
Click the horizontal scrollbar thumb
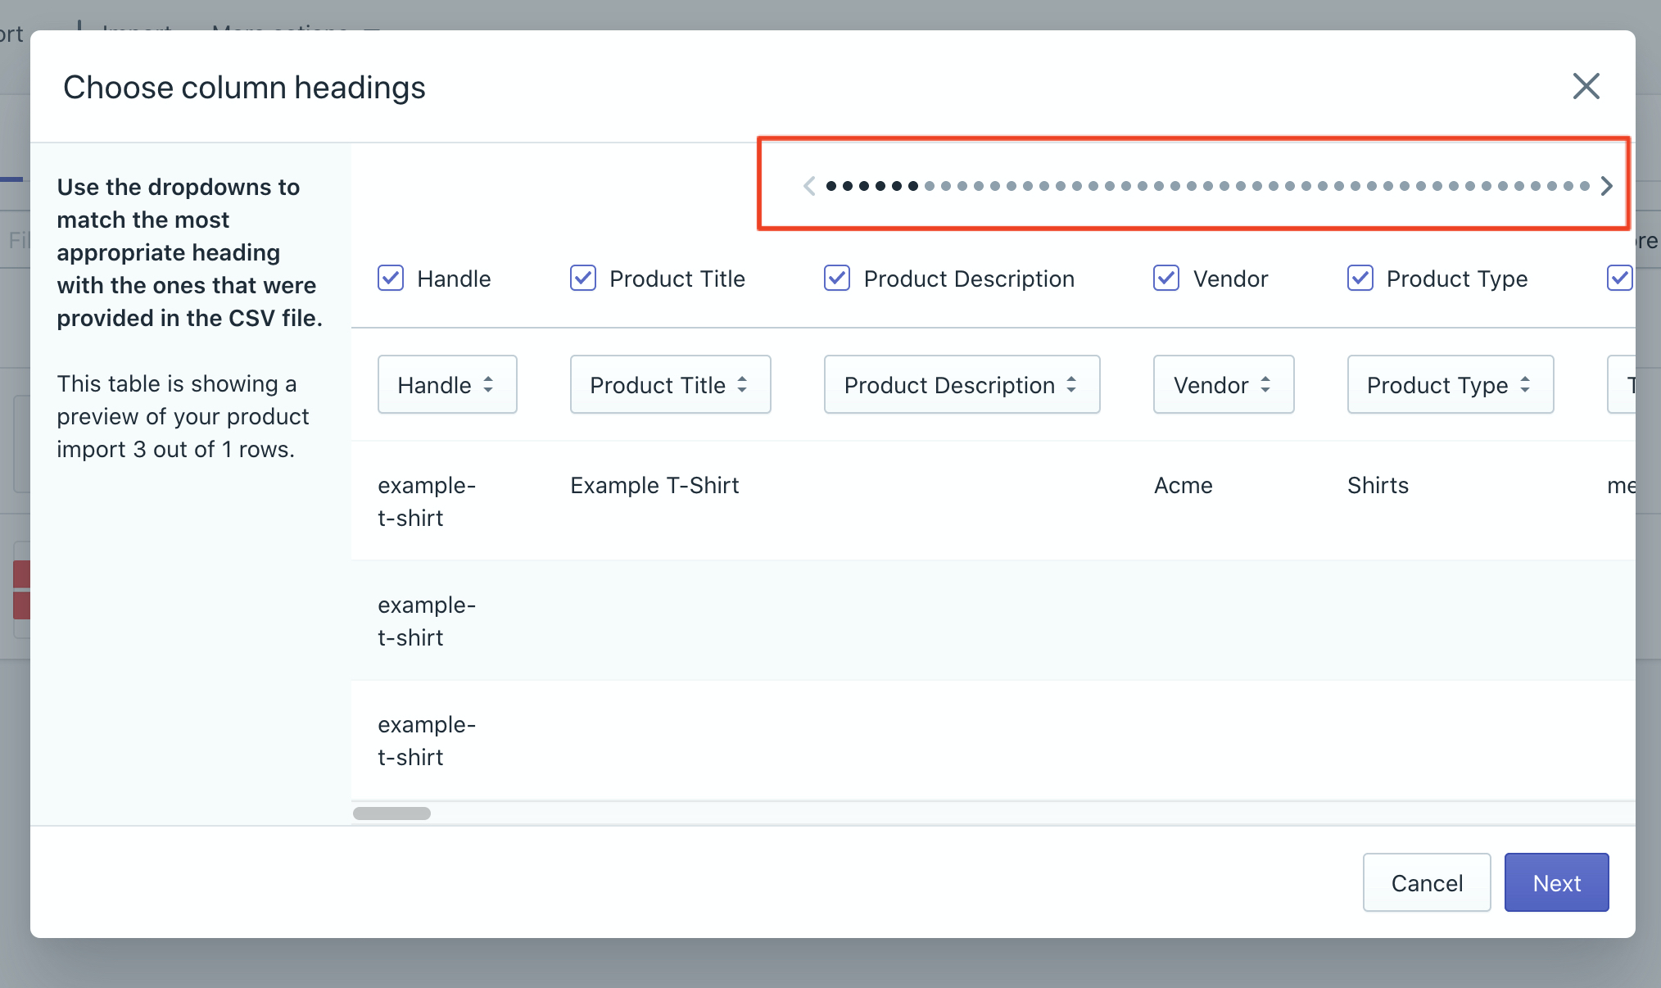(x=391, y=814)
